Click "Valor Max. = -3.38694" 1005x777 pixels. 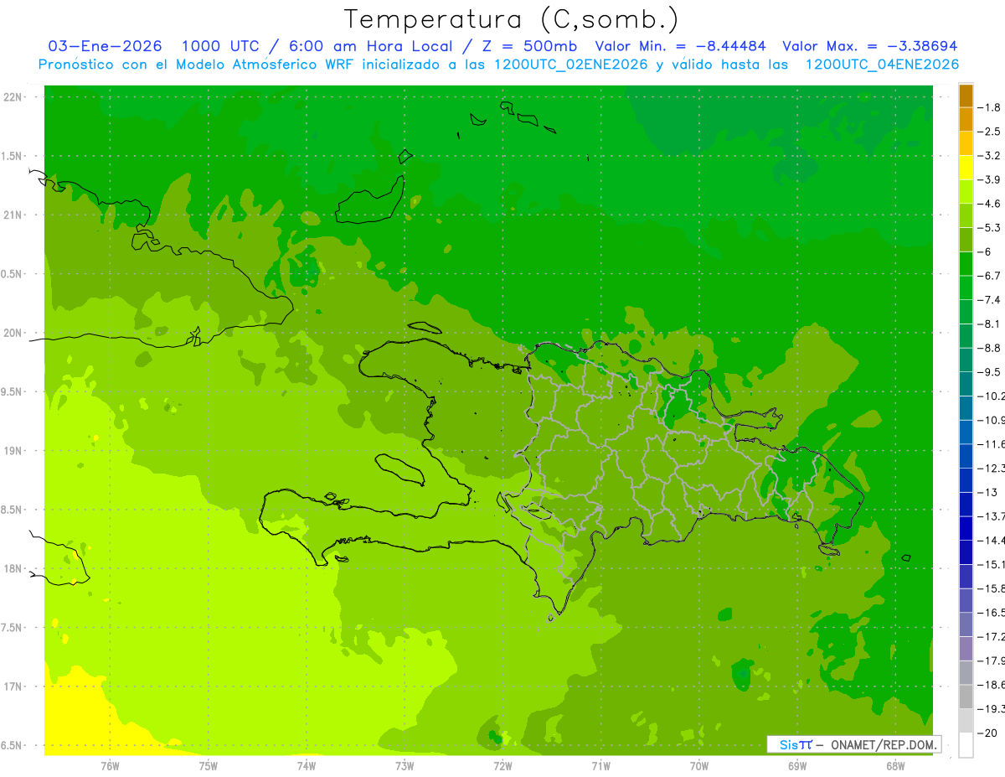tap(869, 46)
